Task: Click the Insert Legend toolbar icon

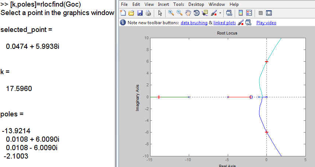Action: [x=249, y=13]
